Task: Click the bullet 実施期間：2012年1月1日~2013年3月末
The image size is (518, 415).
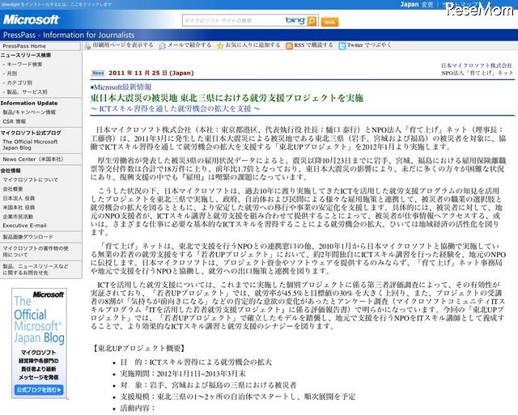Action: [x=183, y=374]
